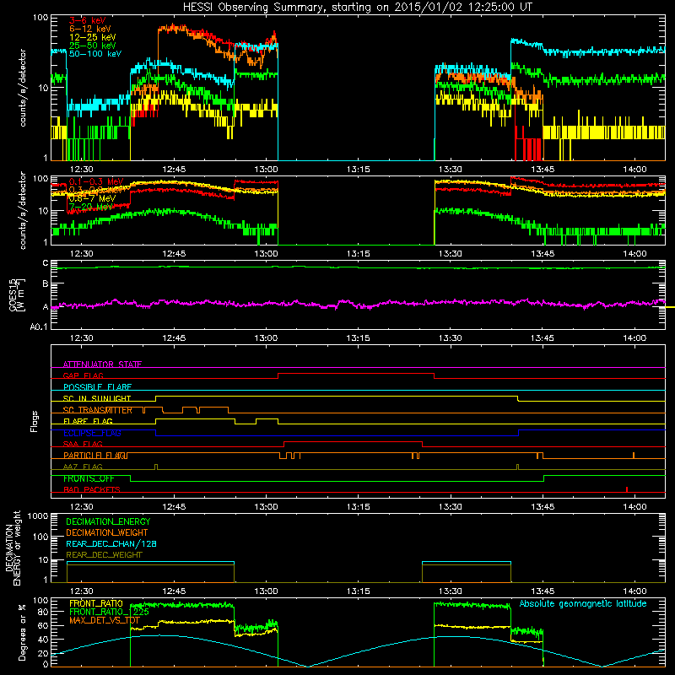Select the ATTENUATOR_STATE flag label
The height and width of the screenshot is (675, 675).
102,364
